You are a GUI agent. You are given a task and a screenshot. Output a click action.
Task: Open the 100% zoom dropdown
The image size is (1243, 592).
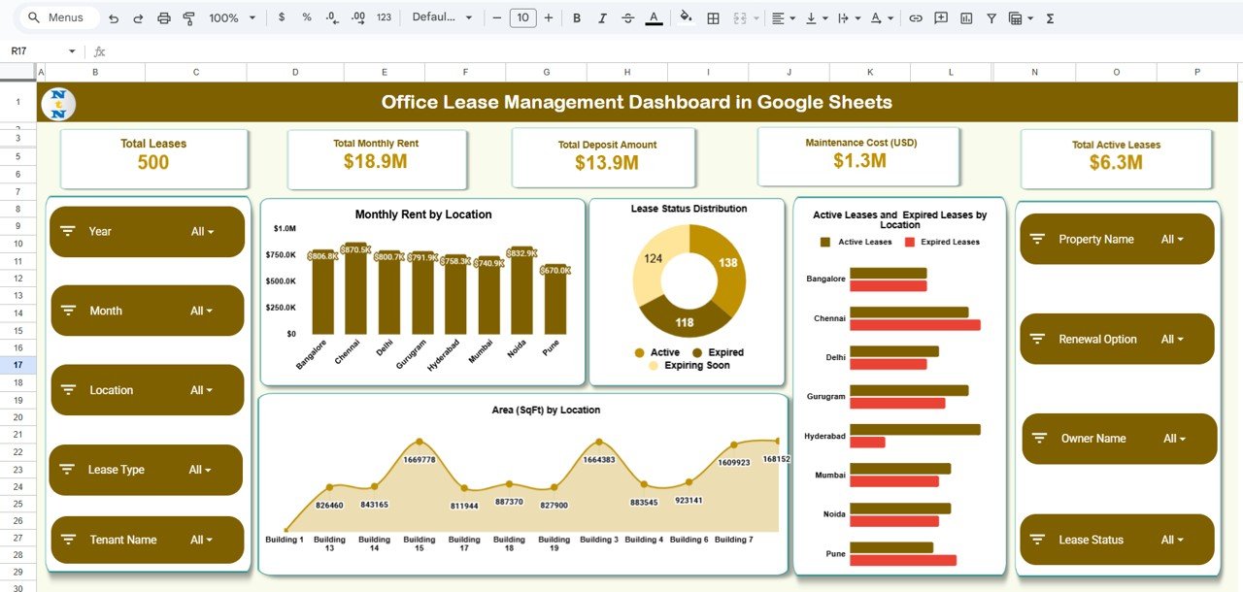[x=232, y=18]
